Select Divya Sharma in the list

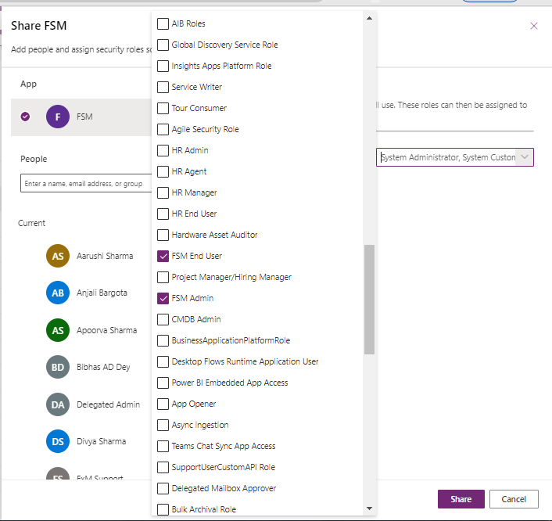pyautogui.click(x=101, y=441)
